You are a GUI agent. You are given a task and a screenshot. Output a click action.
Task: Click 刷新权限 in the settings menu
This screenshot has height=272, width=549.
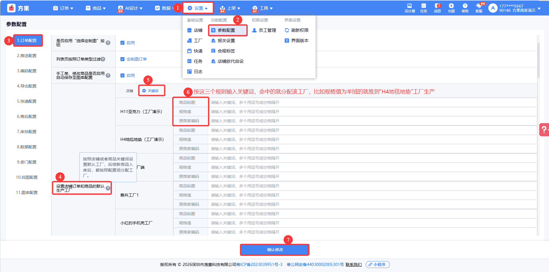[x=297, y=30]
